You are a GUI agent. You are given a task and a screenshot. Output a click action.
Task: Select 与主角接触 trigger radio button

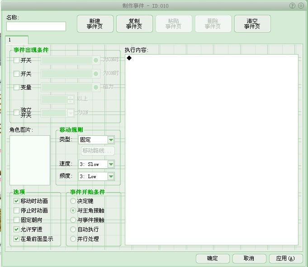(x=73, y=211)
